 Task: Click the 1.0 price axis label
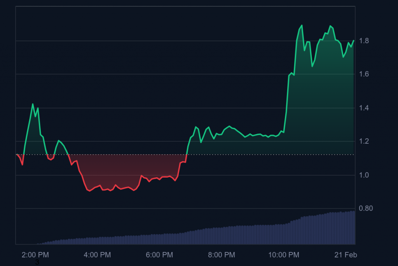(364, 175)
